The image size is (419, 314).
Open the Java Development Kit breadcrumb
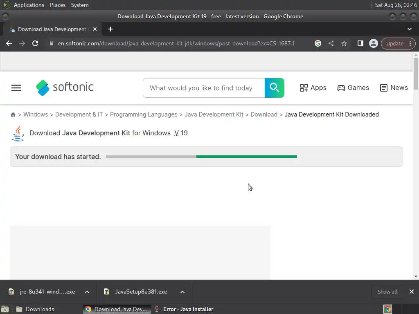(x=214, y=114)
